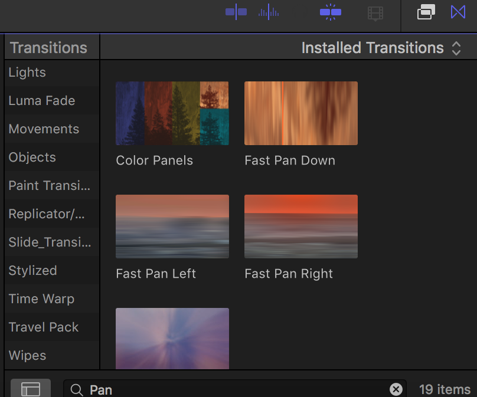Select the Stylized category
The width and height of the screenshot is (477, 397).
coord(32,270)
